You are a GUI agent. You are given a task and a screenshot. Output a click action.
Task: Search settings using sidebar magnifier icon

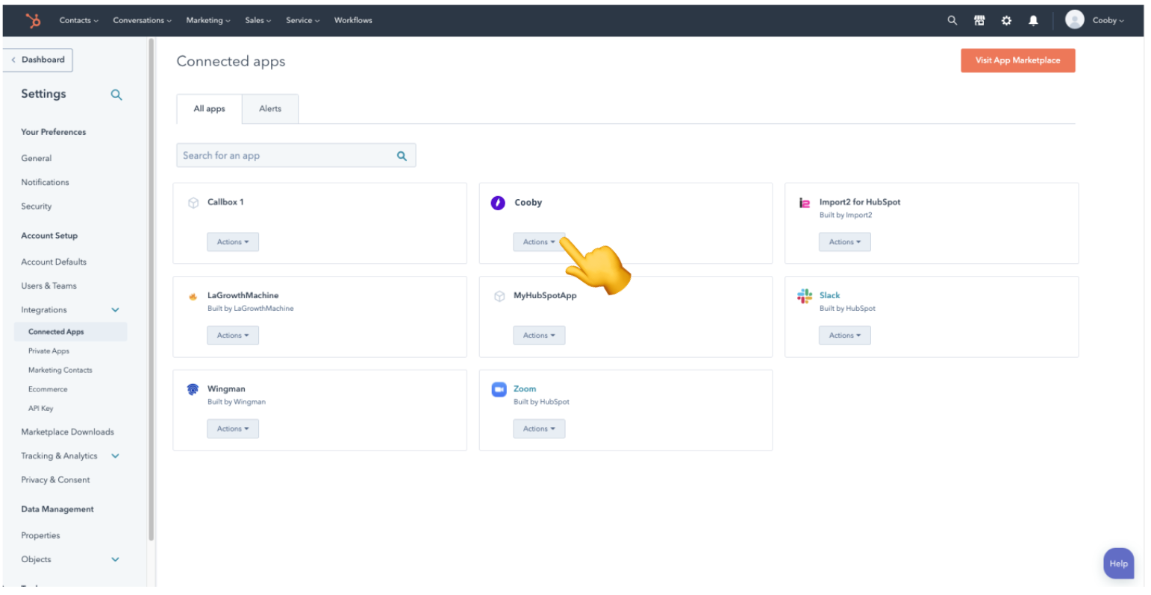pyautogui.click(x=116, y=95)
